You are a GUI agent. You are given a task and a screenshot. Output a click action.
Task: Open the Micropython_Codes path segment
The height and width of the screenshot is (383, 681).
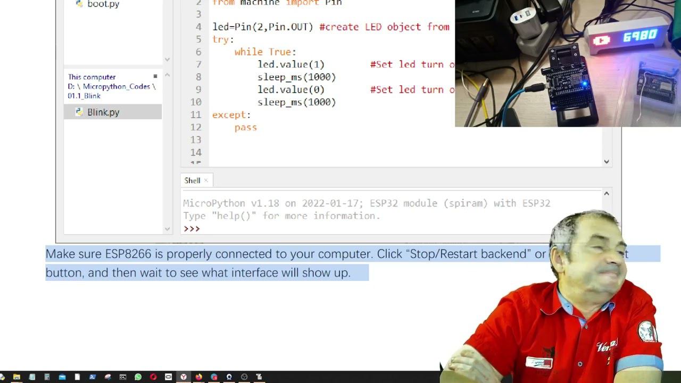tap(116, 86)
